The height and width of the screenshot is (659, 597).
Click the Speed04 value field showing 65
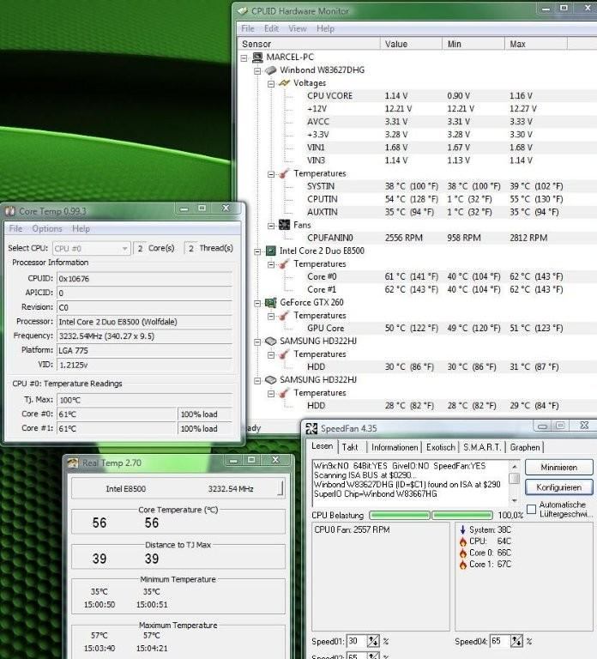click(x=500, y=641)
